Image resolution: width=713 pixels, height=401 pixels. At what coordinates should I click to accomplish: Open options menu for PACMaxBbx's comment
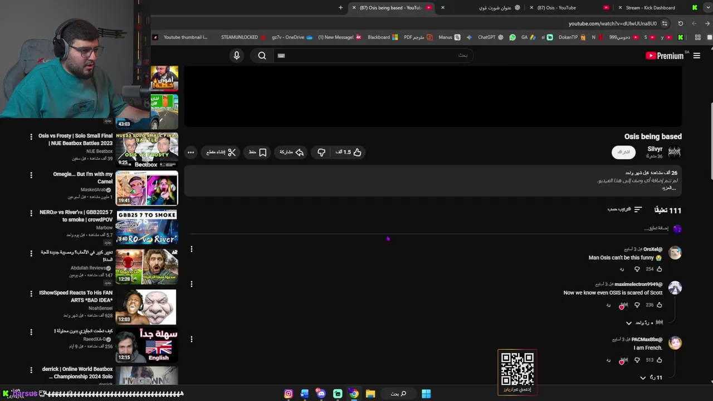(192, 339)
